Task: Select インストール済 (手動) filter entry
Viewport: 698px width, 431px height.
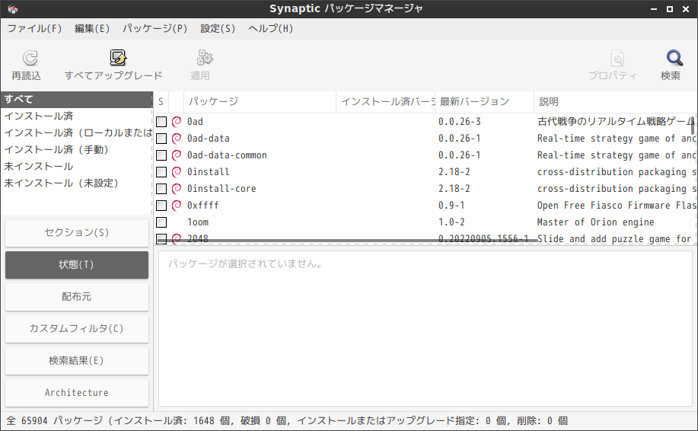Action: [77, 149]
